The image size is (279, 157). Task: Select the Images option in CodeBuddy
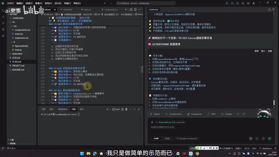(227, 114)
